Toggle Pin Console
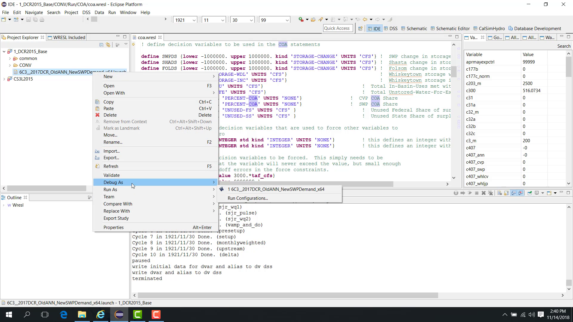This screenshot has width=573, height=322. pos(529,193)
